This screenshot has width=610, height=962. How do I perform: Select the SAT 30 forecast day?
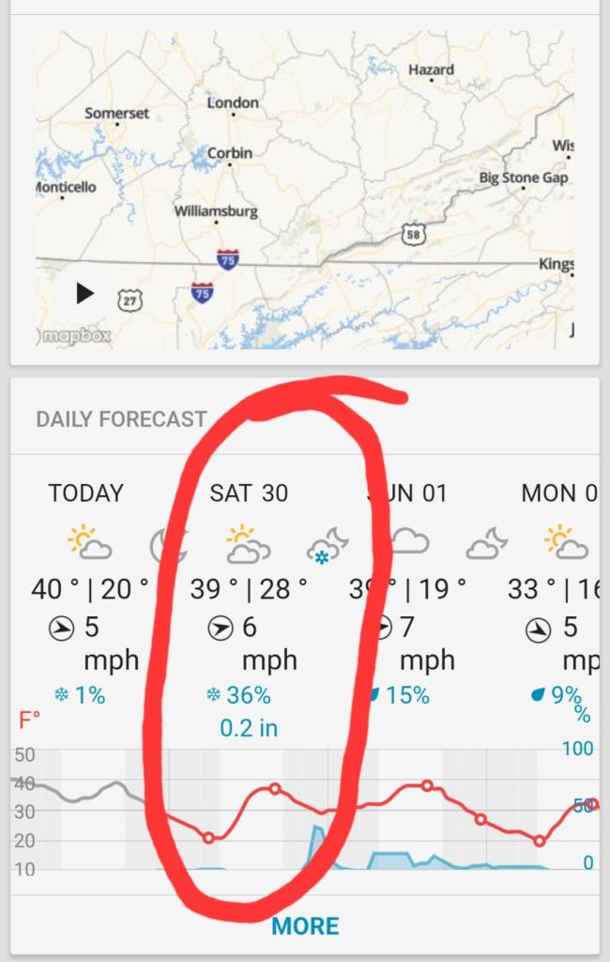[249, 493]
